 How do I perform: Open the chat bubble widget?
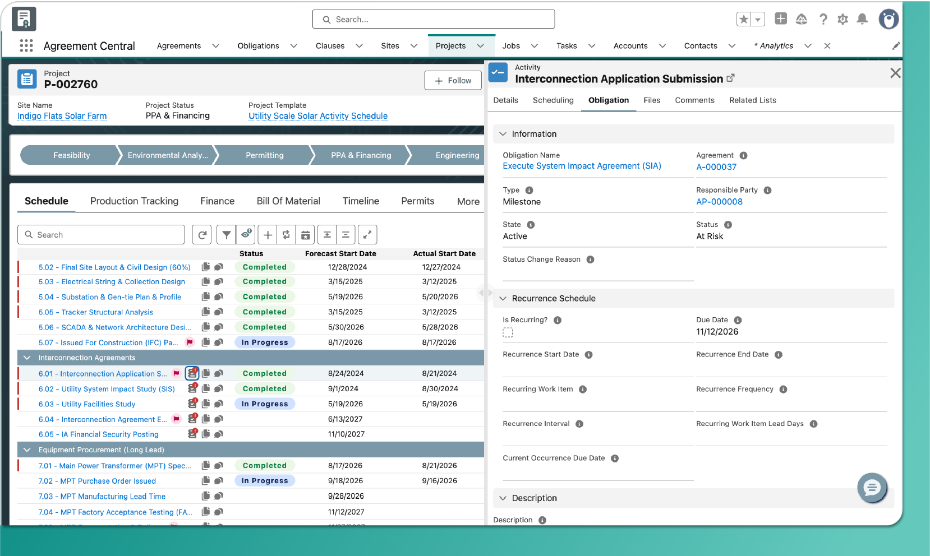point(872,488)
